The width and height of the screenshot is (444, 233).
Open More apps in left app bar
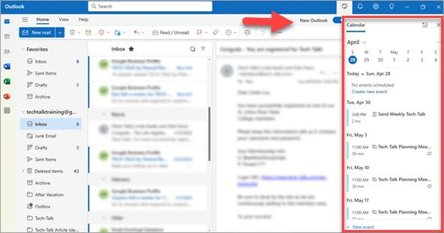click(7, 111)
